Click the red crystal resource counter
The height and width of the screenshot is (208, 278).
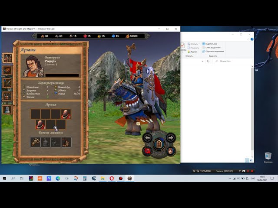87,36
